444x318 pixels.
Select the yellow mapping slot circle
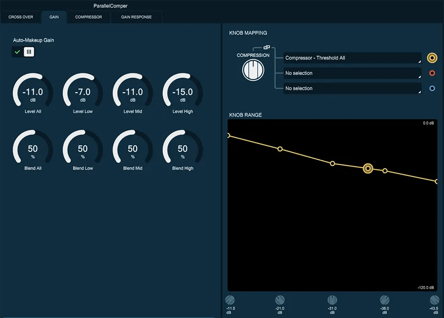432,58
